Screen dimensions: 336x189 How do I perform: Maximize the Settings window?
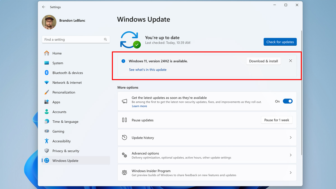pos(286,5)
